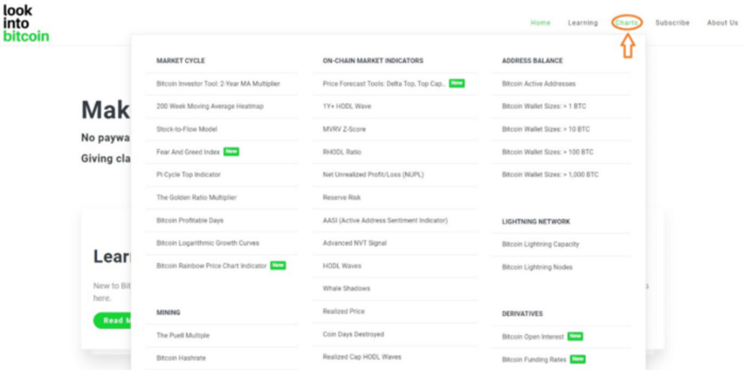The width and height of the screenshot is (744, 370).
Task: Open Bitcoin Active Addresses chart
Action: click(539, 83)
